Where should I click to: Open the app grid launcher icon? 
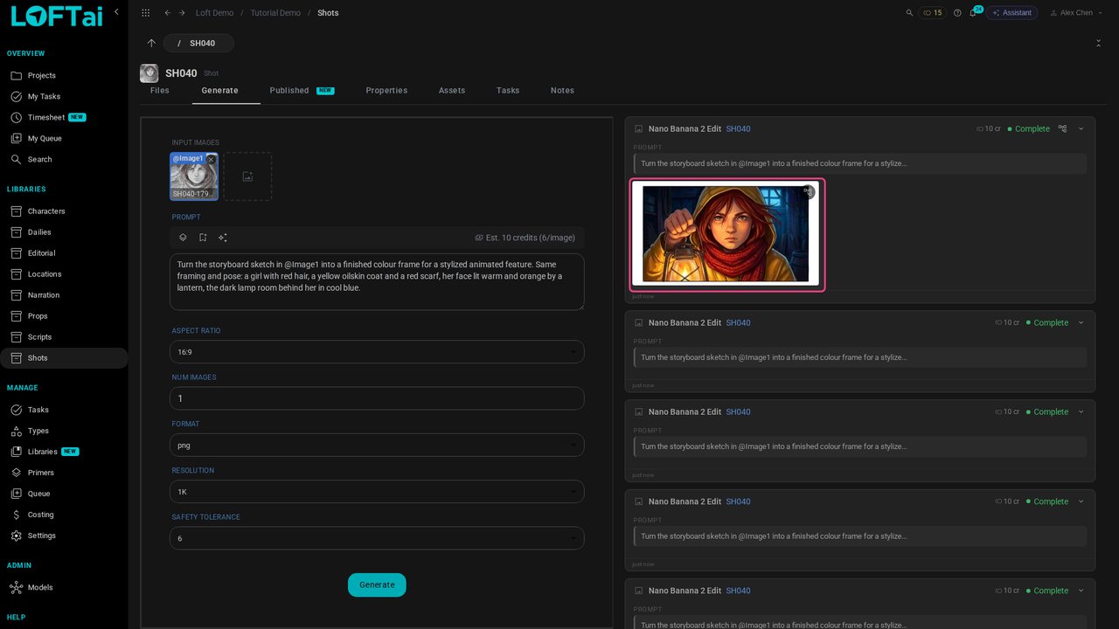coord(145,13)
